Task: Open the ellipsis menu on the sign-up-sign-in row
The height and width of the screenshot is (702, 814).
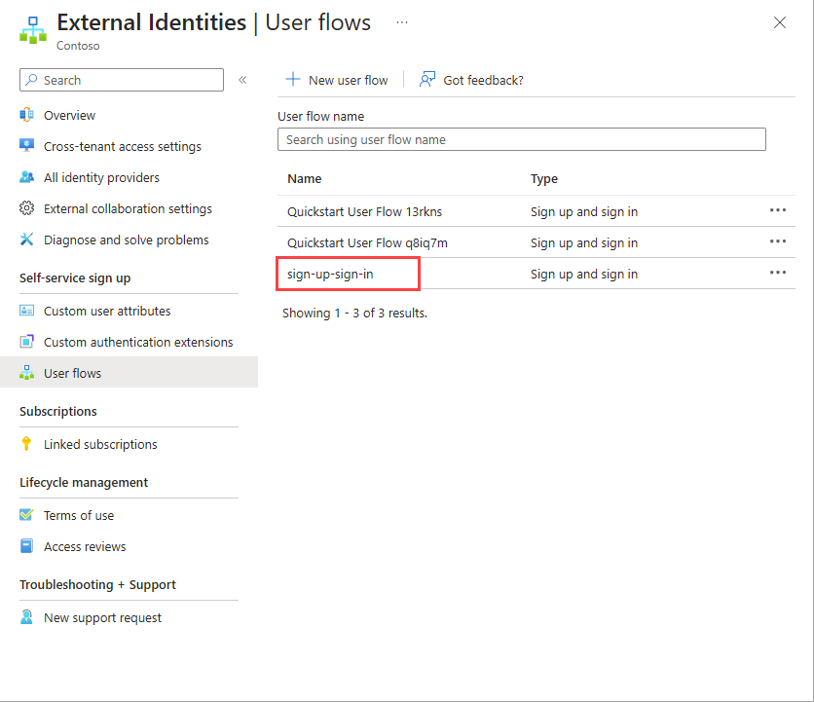Action: [777, 274]
